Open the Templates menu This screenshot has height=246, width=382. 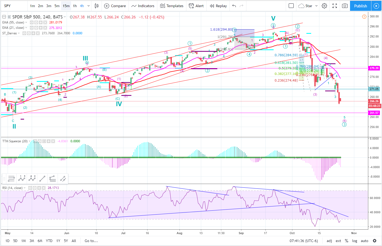click(x=172, y=6)
